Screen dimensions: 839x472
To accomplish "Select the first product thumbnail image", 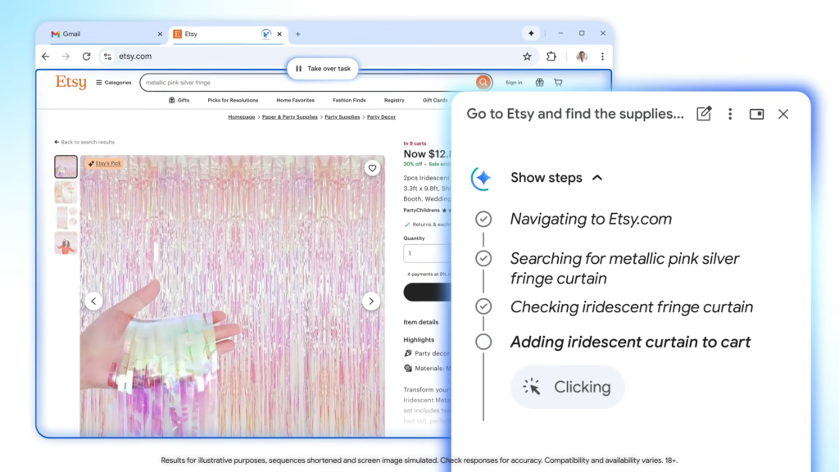I will coord(66,166).
